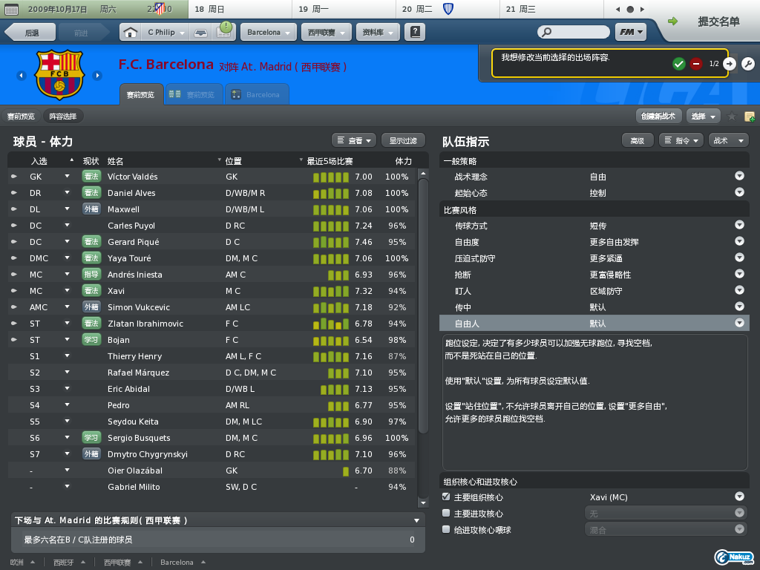Click the bookmark star icon

[x=732, y=117]
